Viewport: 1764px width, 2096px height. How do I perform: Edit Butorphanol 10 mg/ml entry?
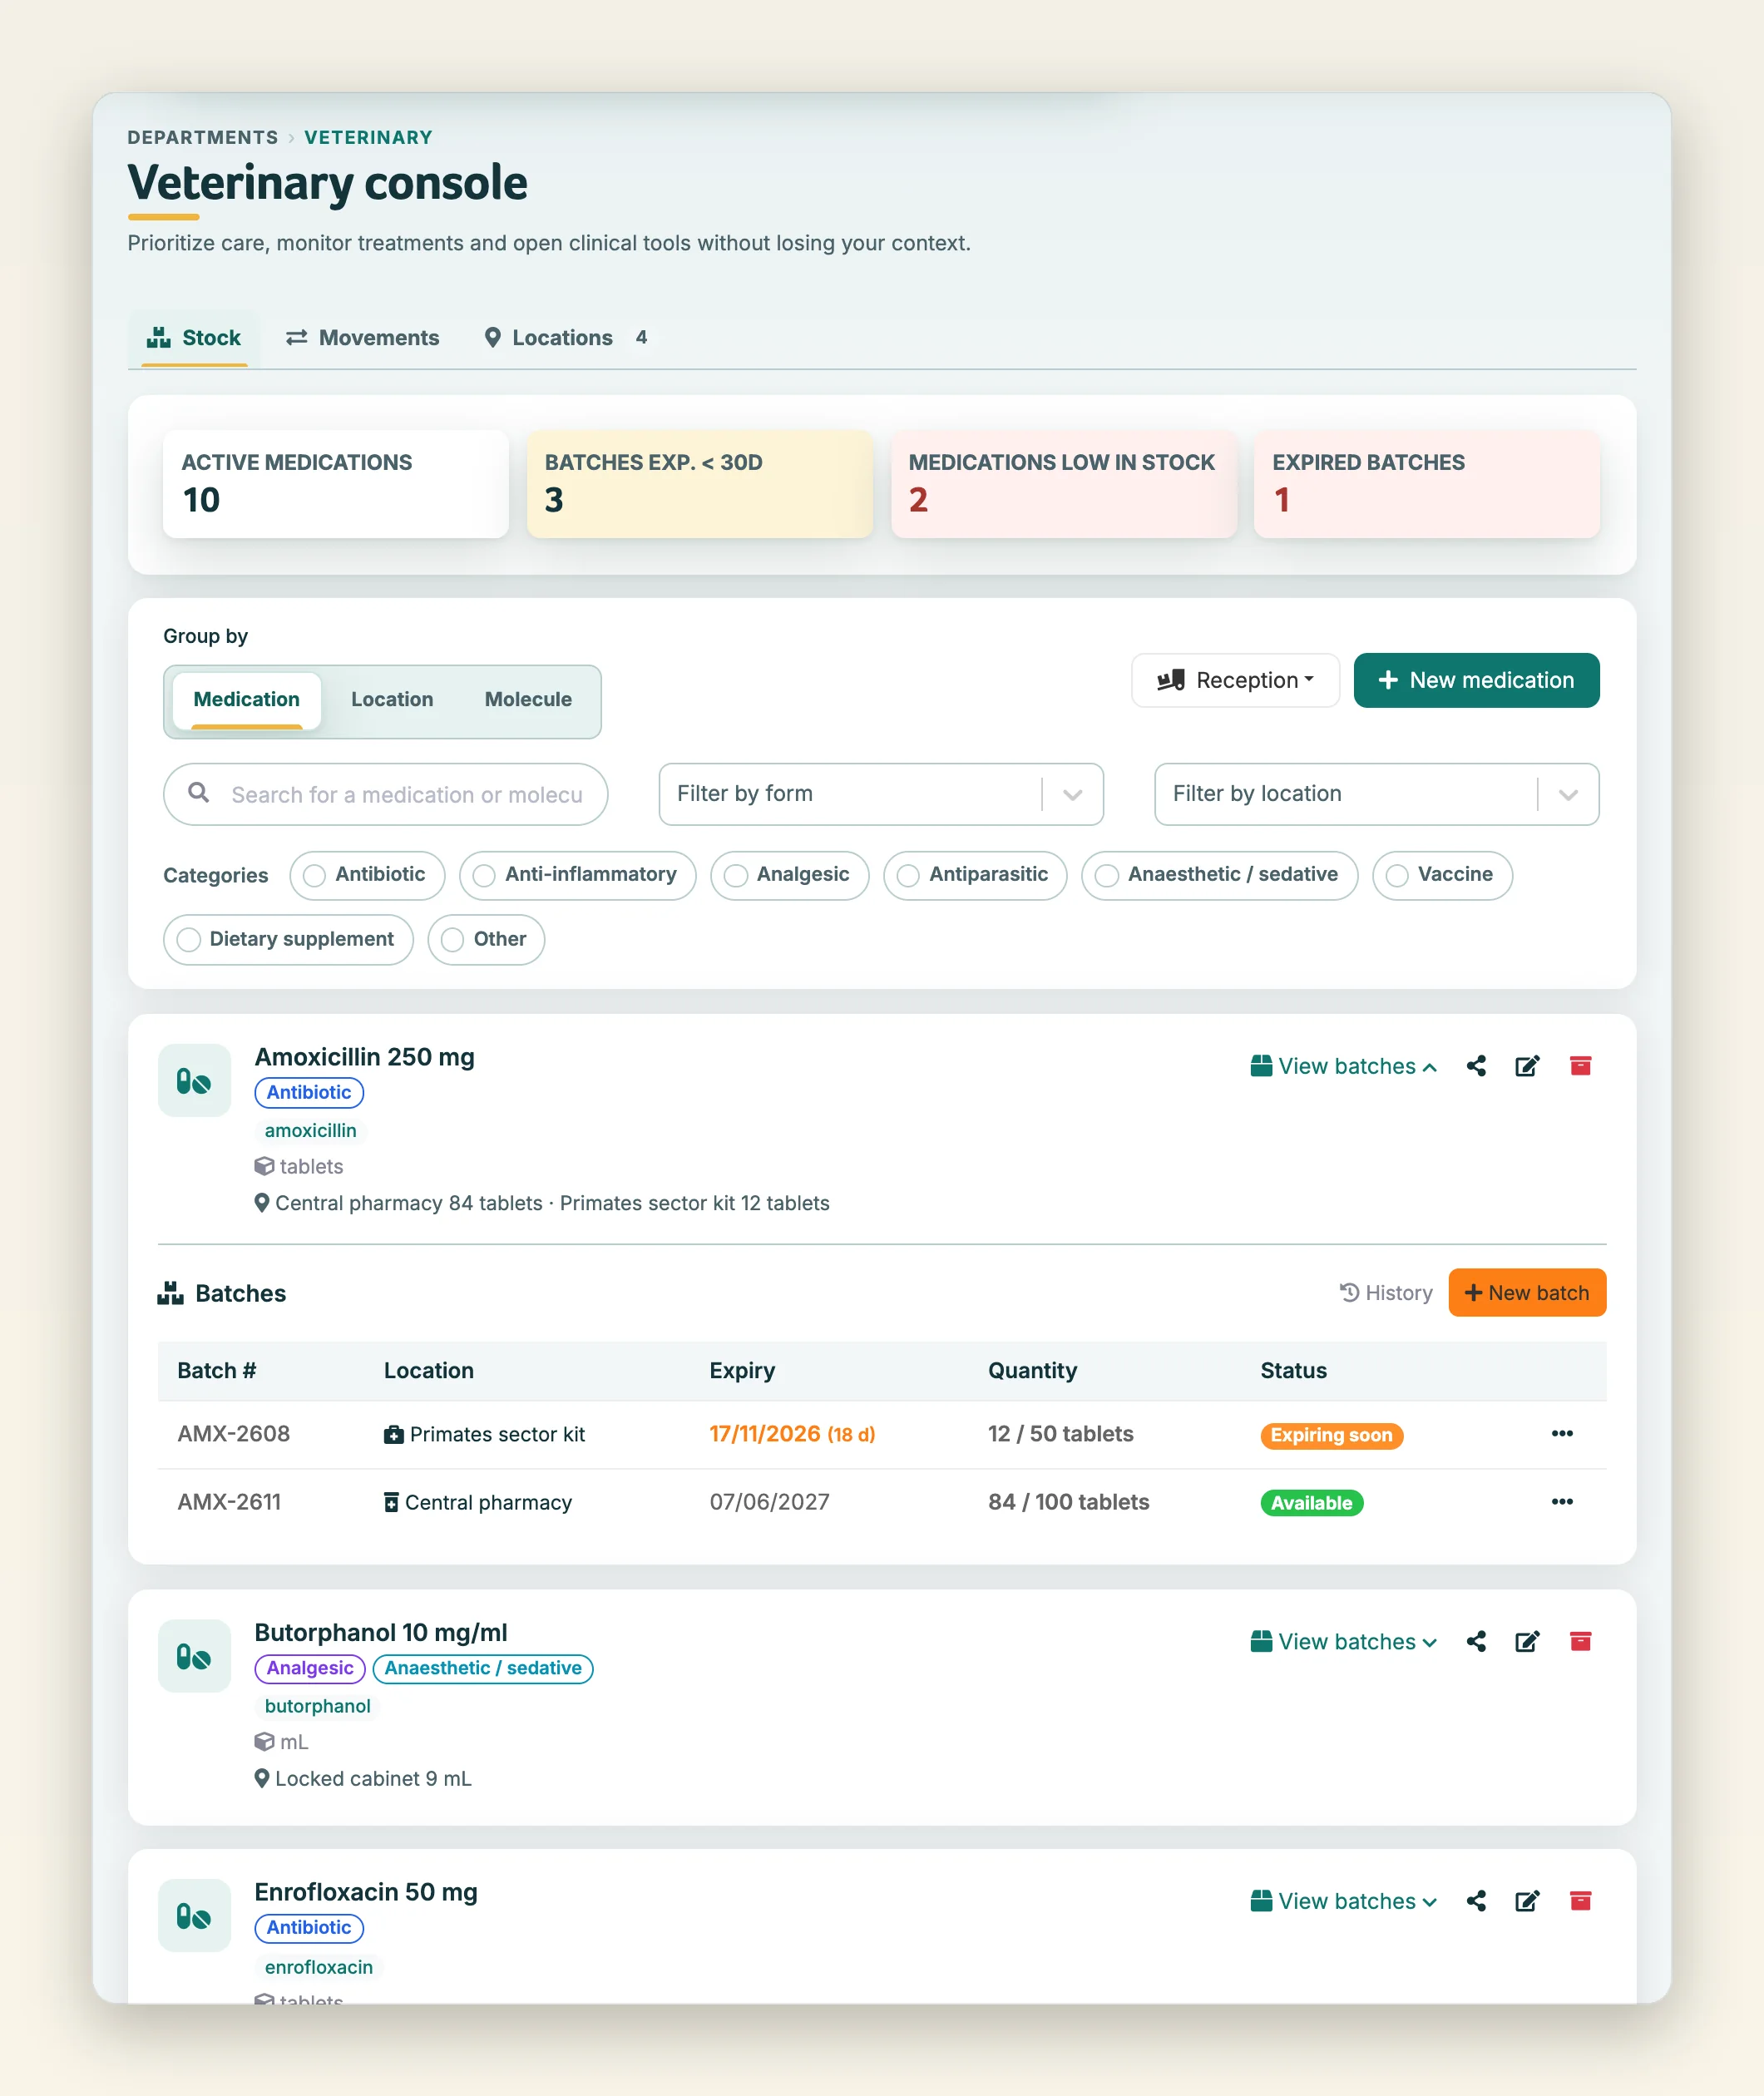1527,1641
